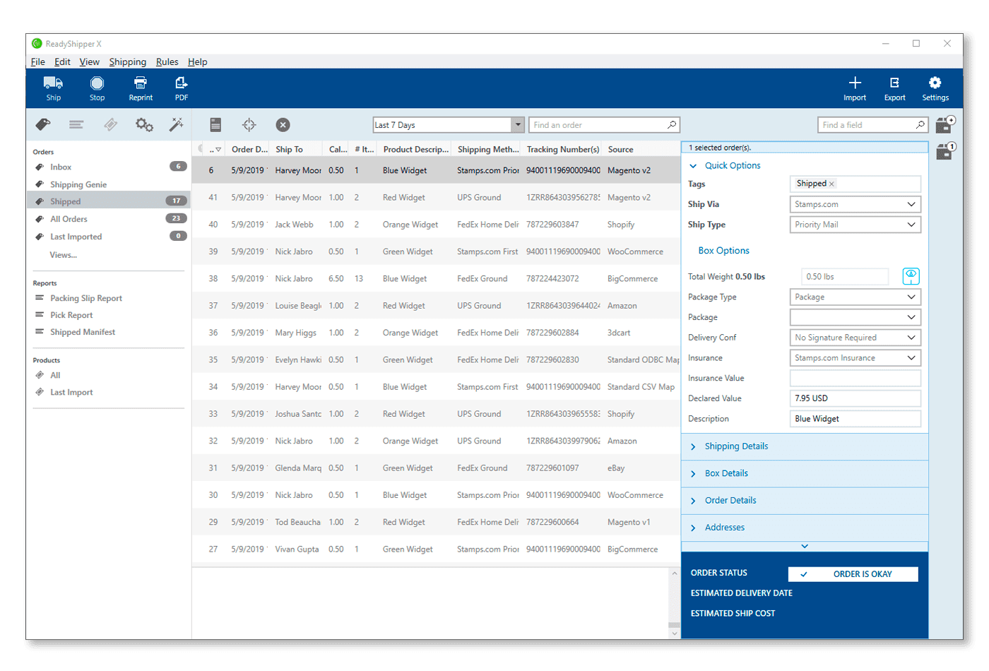Open the Shipping menu

point(127,62)
